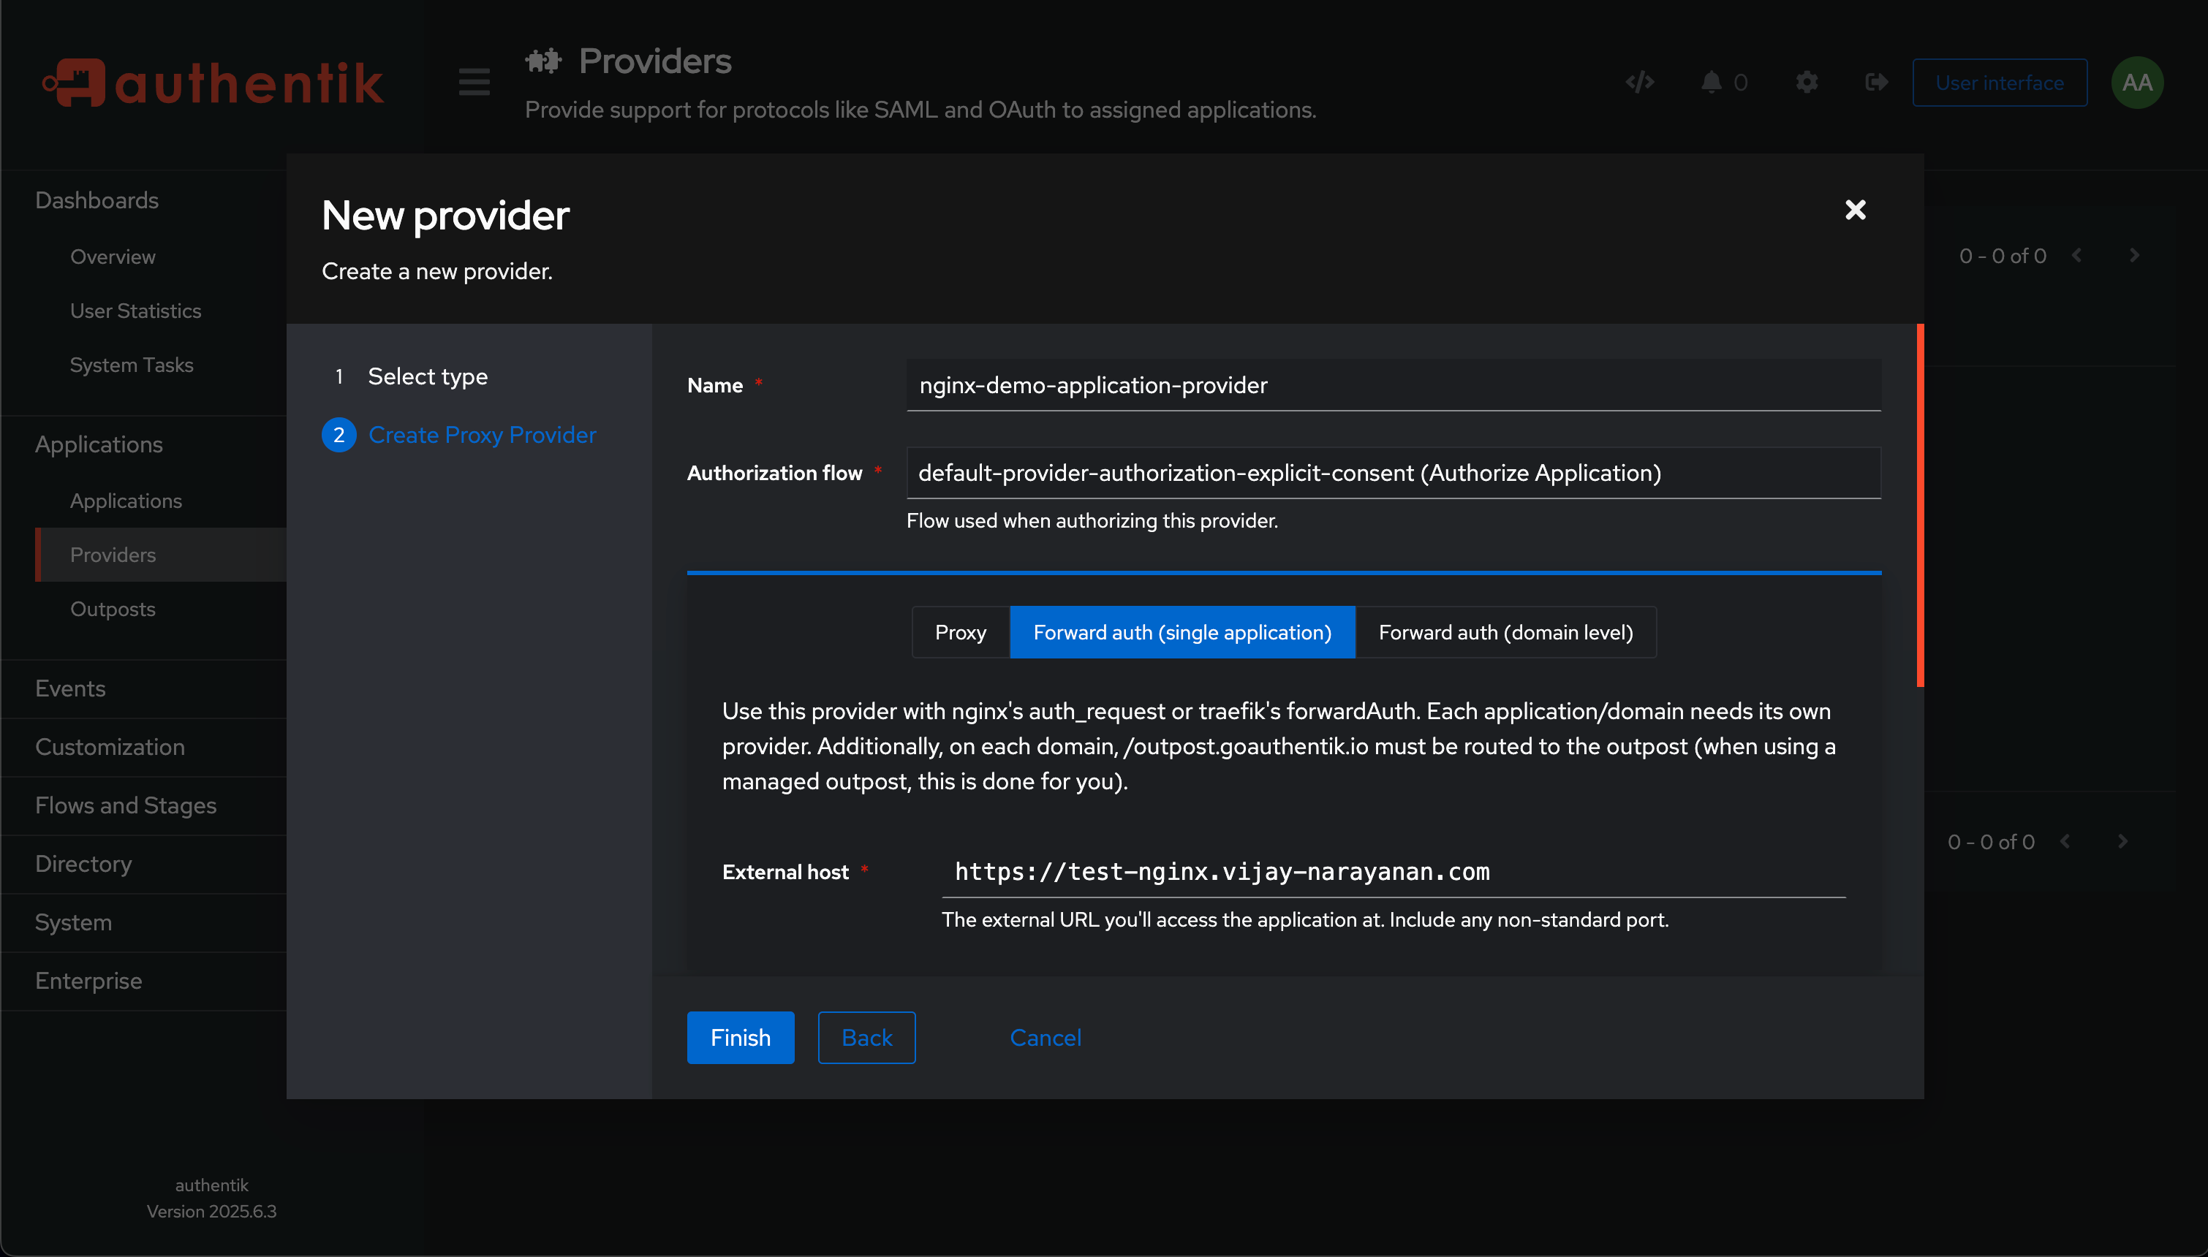Focus the Name input field
Viewport: 2208px width, 1257px height.
(1393, 385)
